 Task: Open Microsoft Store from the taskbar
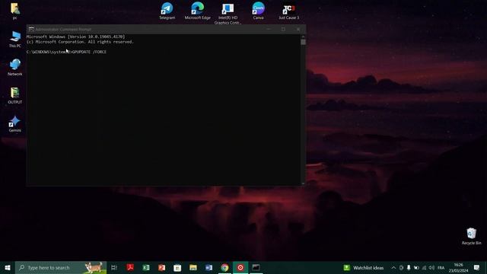click(177, 267)
